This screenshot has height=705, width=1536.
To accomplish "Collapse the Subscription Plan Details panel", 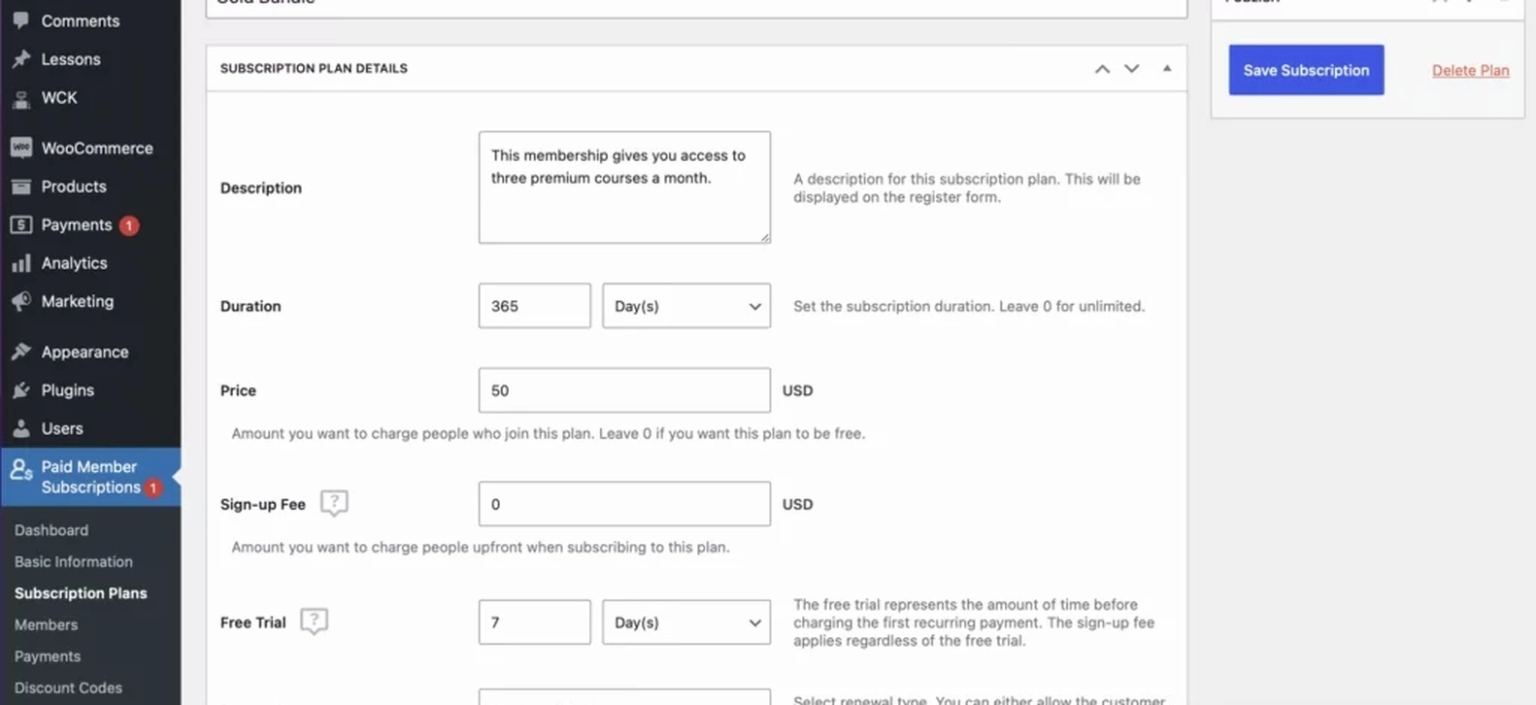I will (x=1167, y=68).
